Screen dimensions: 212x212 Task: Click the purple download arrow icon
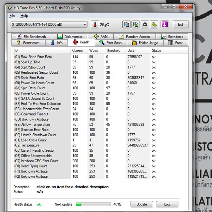pos(164,24)
